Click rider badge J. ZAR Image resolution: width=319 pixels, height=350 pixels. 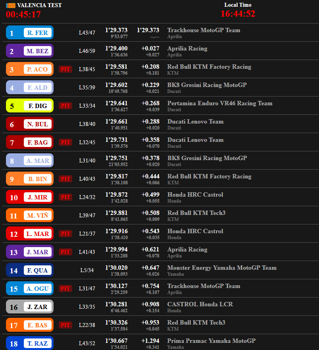(x=30, y=307)
